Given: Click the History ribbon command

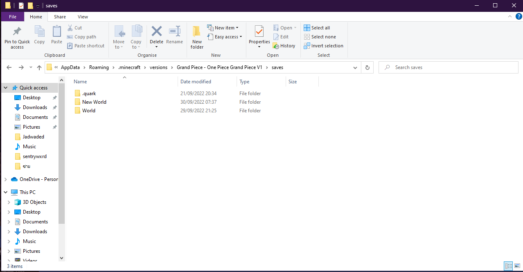Looking at the screenshot, I should tap(284, 46).
